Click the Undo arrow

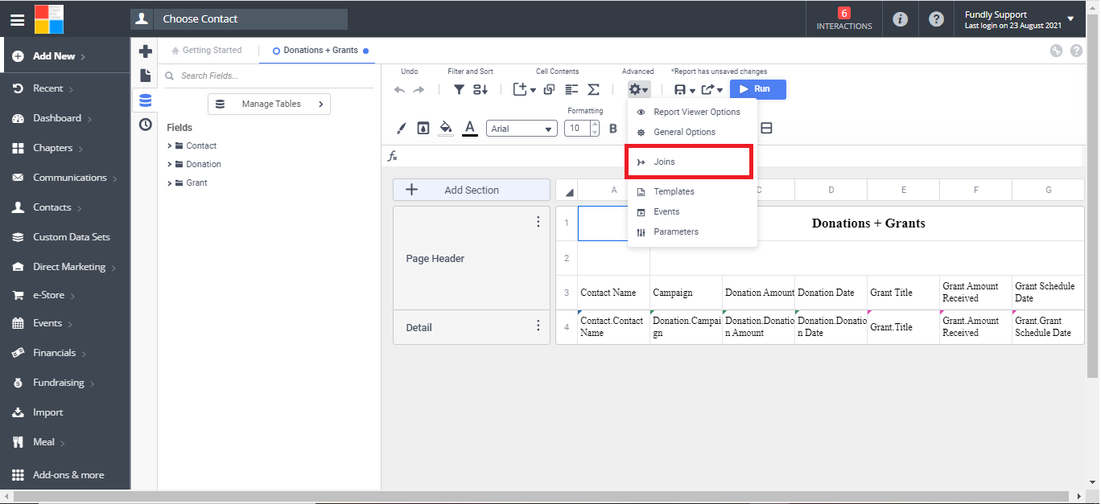pos(400,90)
